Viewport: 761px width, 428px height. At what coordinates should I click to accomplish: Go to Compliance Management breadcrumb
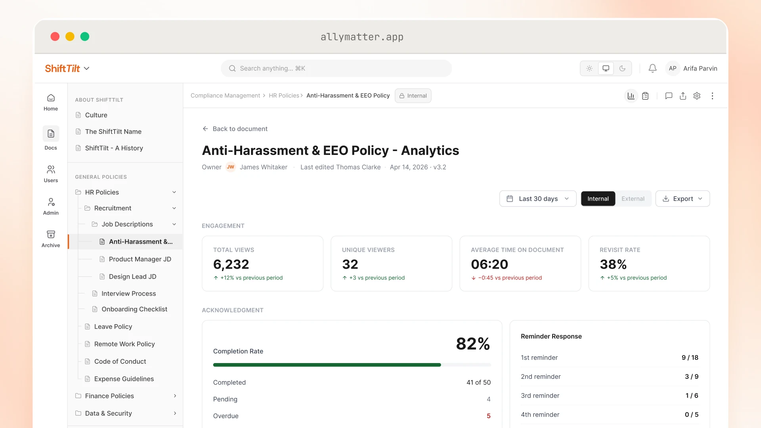coord(225,96)
